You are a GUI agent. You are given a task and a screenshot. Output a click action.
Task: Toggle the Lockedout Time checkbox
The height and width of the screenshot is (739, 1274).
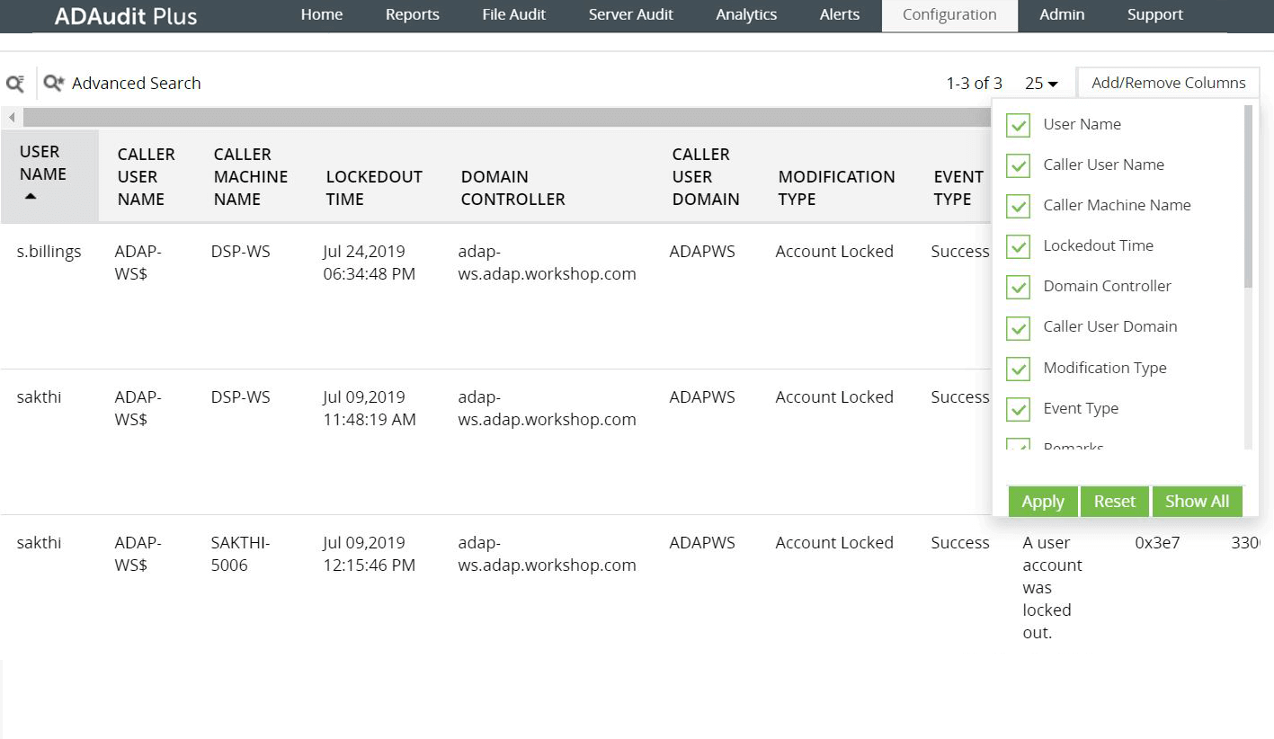[x=1017, y=246]
